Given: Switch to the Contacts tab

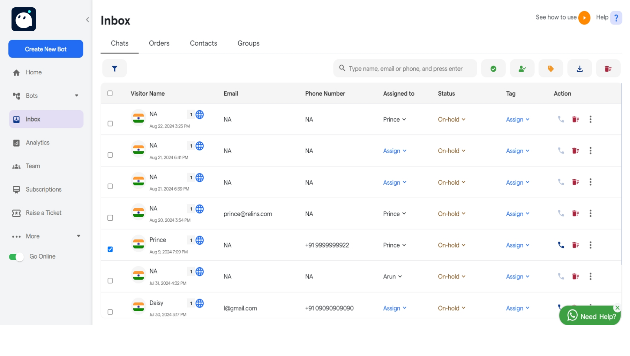Looking at the screenshot, I should click(x=203, y=43).
